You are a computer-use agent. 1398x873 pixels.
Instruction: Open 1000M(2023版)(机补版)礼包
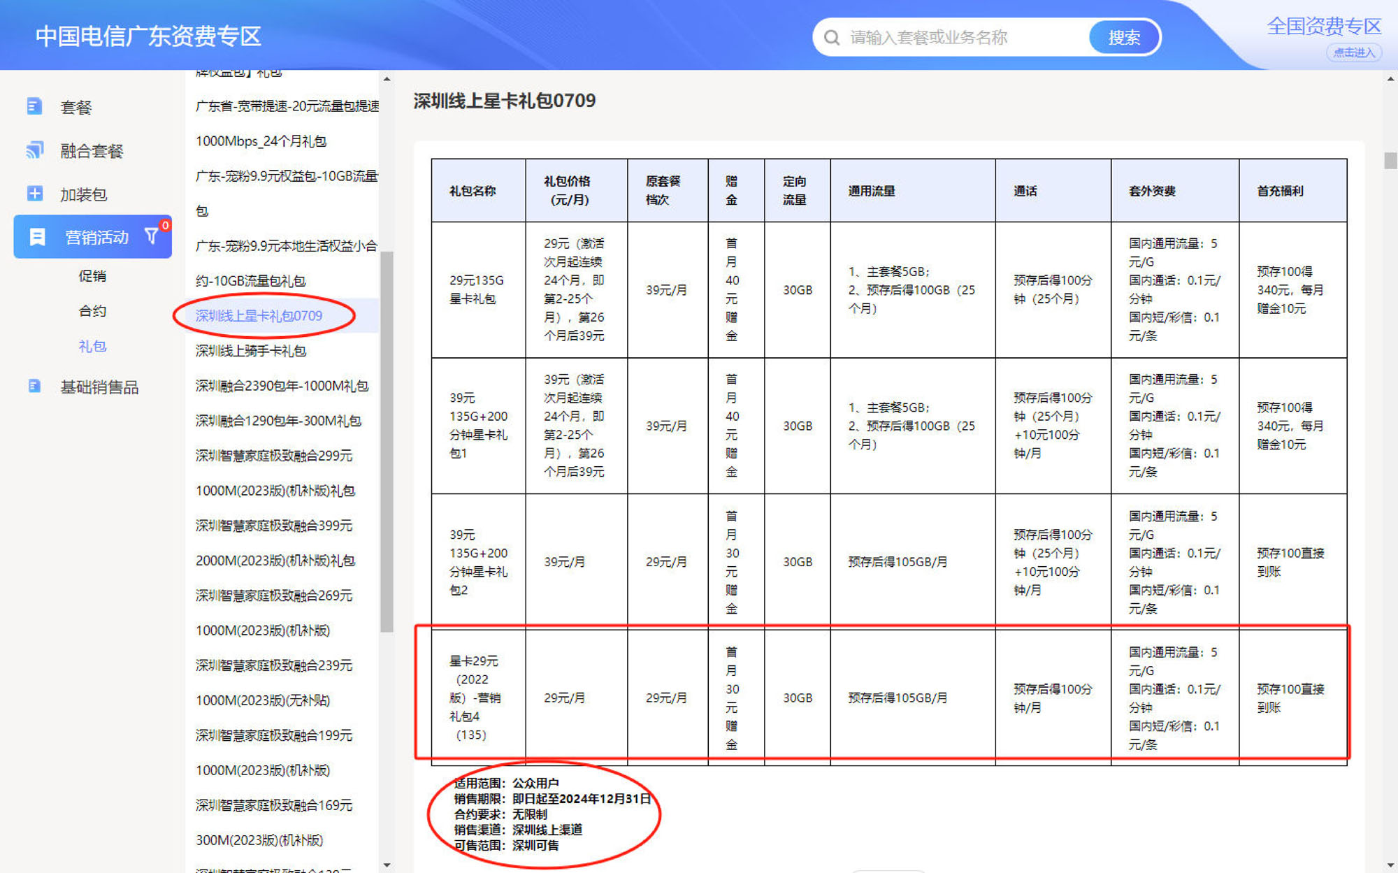click(x=275, y=490)
